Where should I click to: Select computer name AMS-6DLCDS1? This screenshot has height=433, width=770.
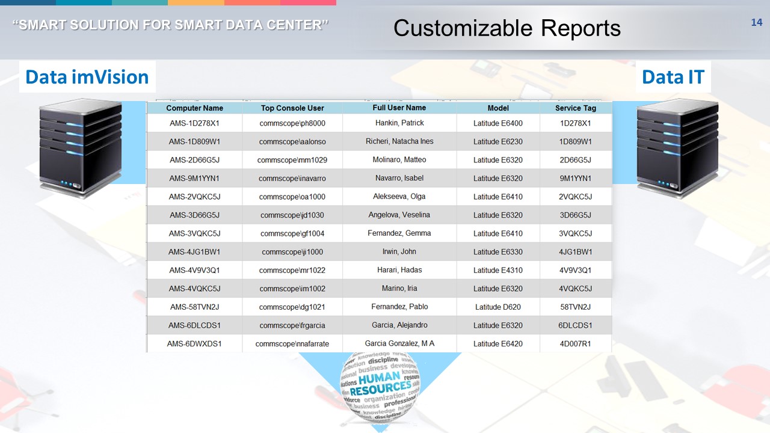[194, 325]
